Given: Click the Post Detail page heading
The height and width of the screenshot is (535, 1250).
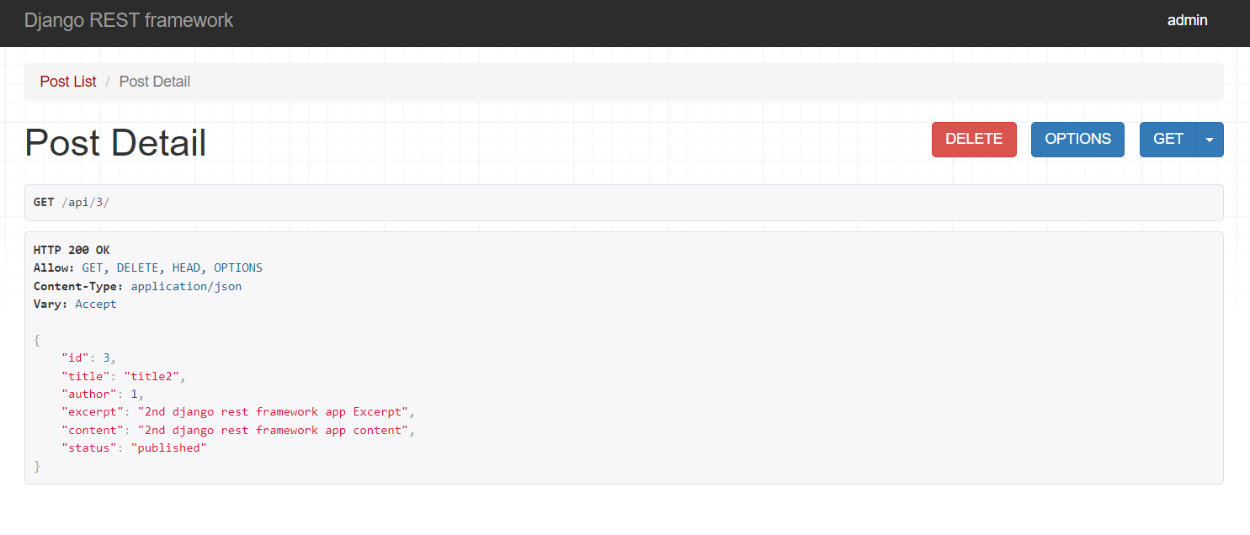Looking at the screenshot, I should (x=115, y=143).
